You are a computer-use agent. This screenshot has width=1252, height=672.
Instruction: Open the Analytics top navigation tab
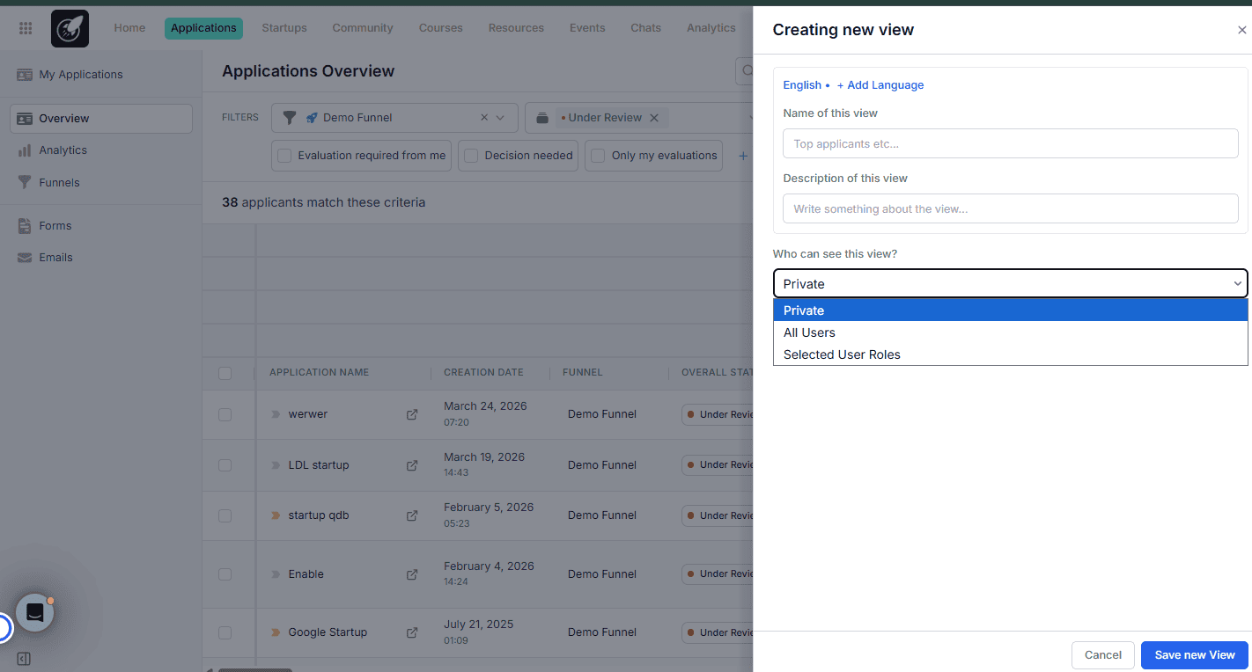(711, 28)
